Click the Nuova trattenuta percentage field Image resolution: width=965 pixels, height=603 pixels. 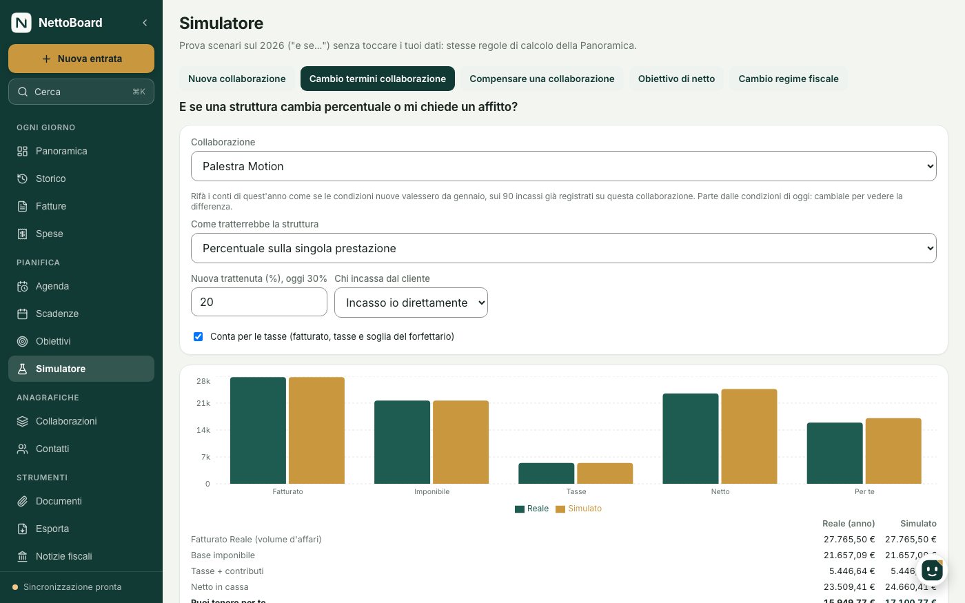coord(259,302)
